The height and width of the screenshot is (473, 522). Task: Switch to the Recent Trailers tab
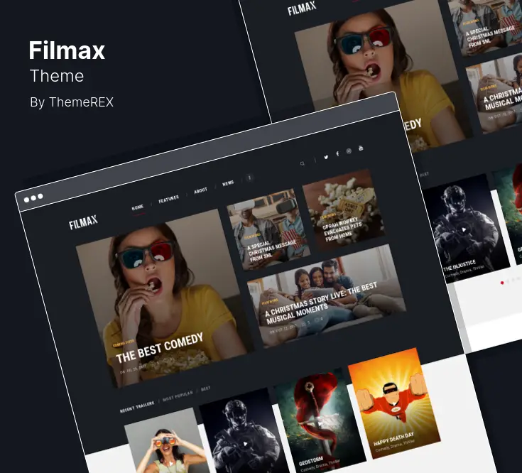[x=137, y=406]
